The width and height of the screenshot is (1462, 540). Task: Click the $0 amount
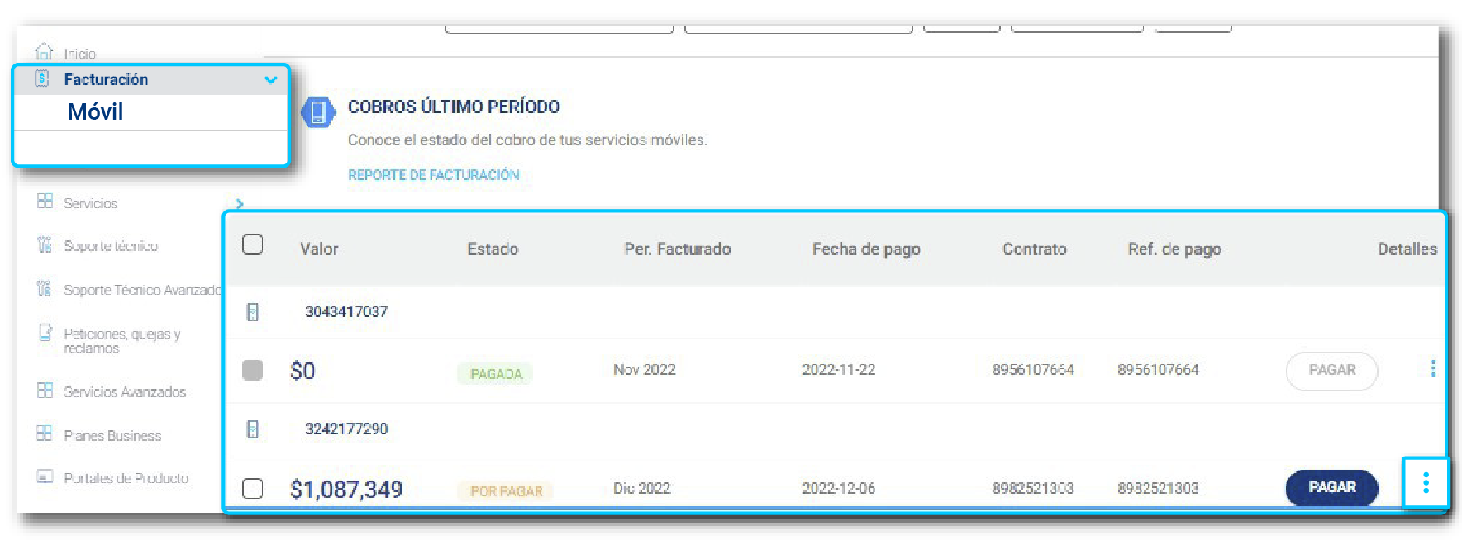pyautogui.click(x=302, y=371)
